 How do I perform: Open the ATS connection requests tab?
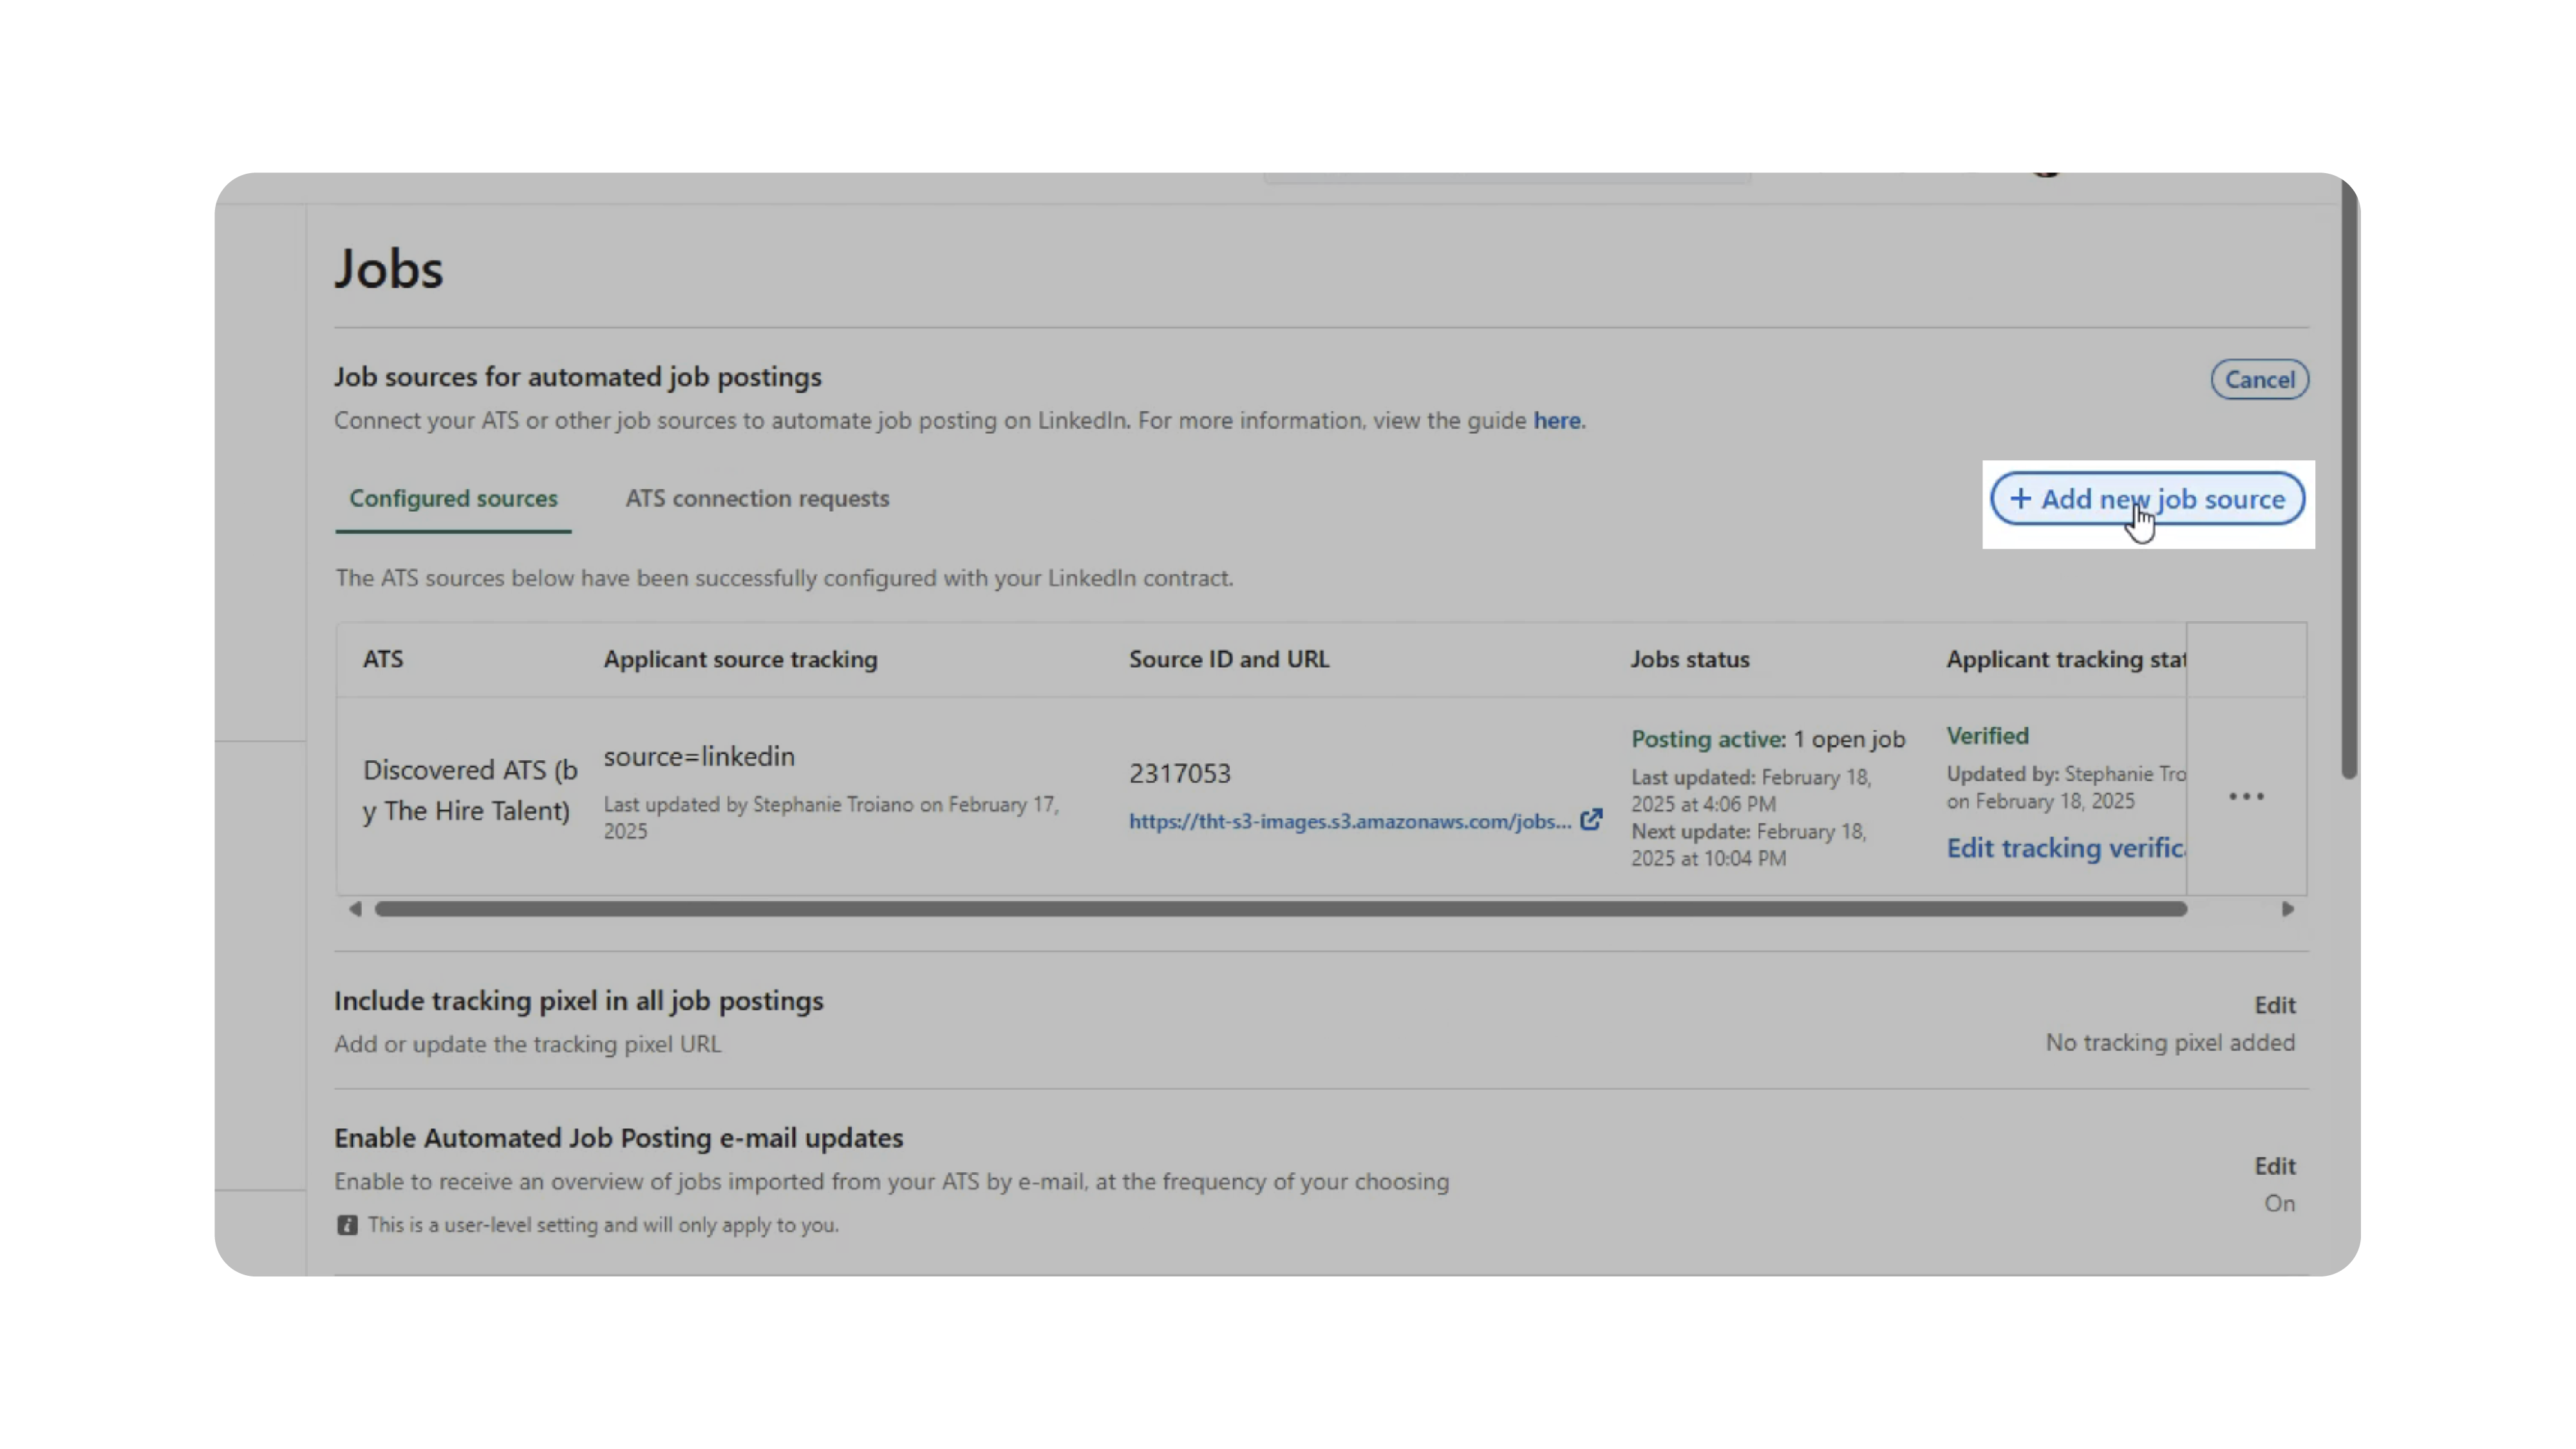(757, 498)
